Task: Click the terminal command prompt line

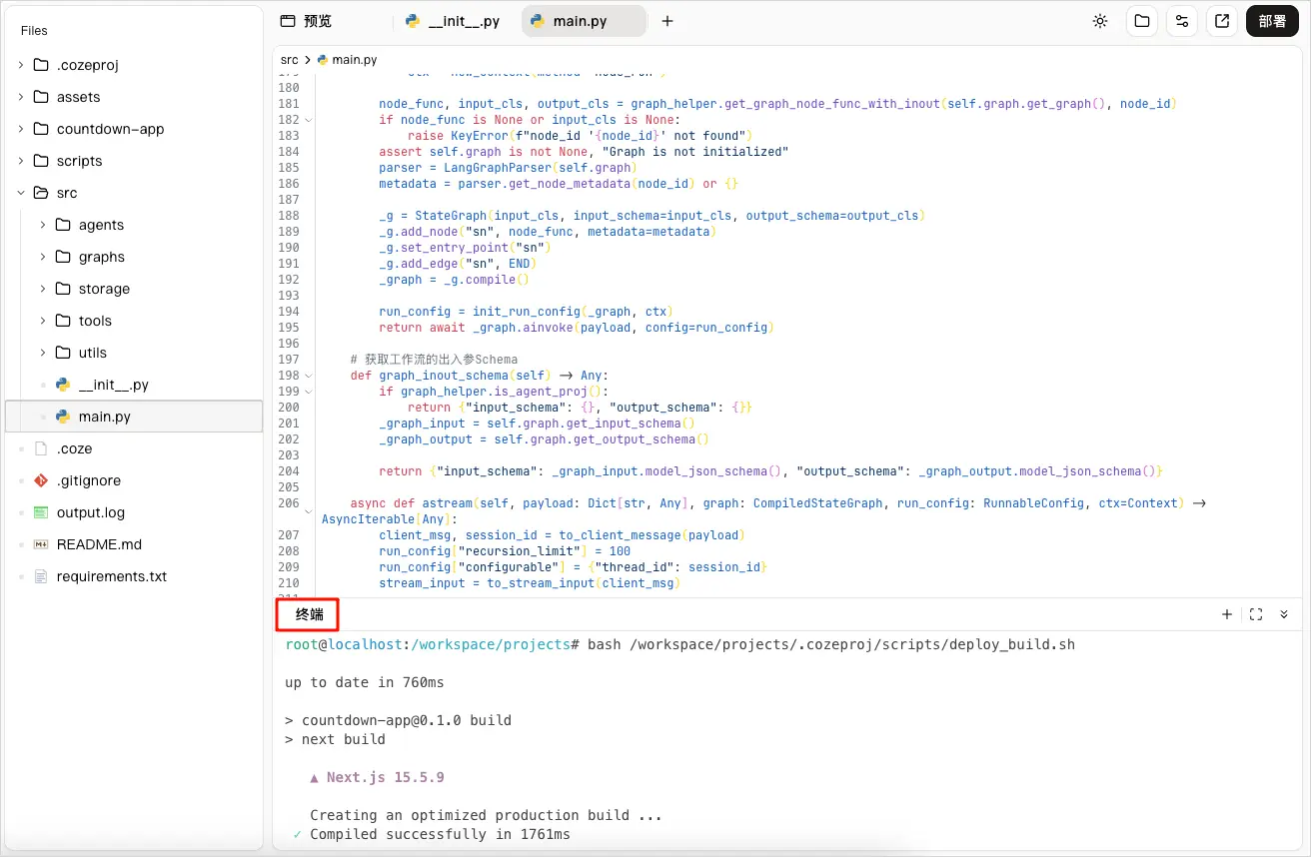Action: [680, 644]
